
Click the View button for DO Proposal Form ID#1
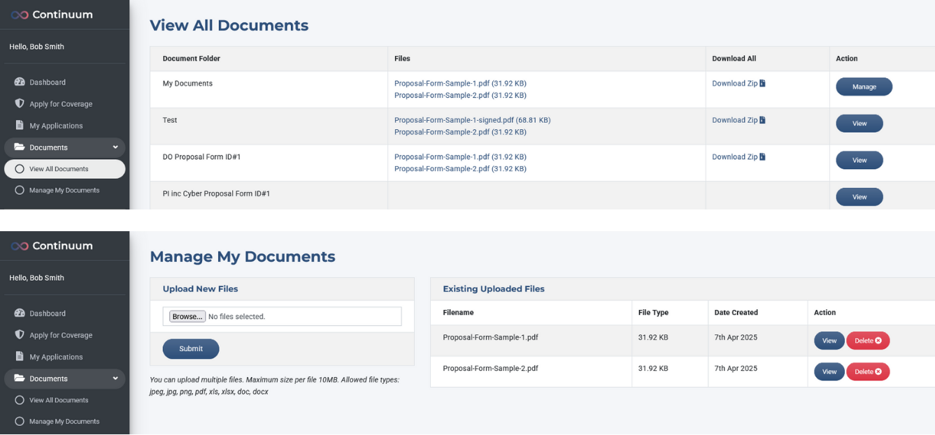tap(859, 161)
